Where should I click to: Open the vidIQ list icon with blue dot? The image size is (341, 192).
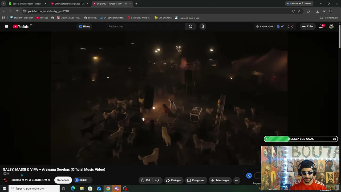(x=282, y=26)
